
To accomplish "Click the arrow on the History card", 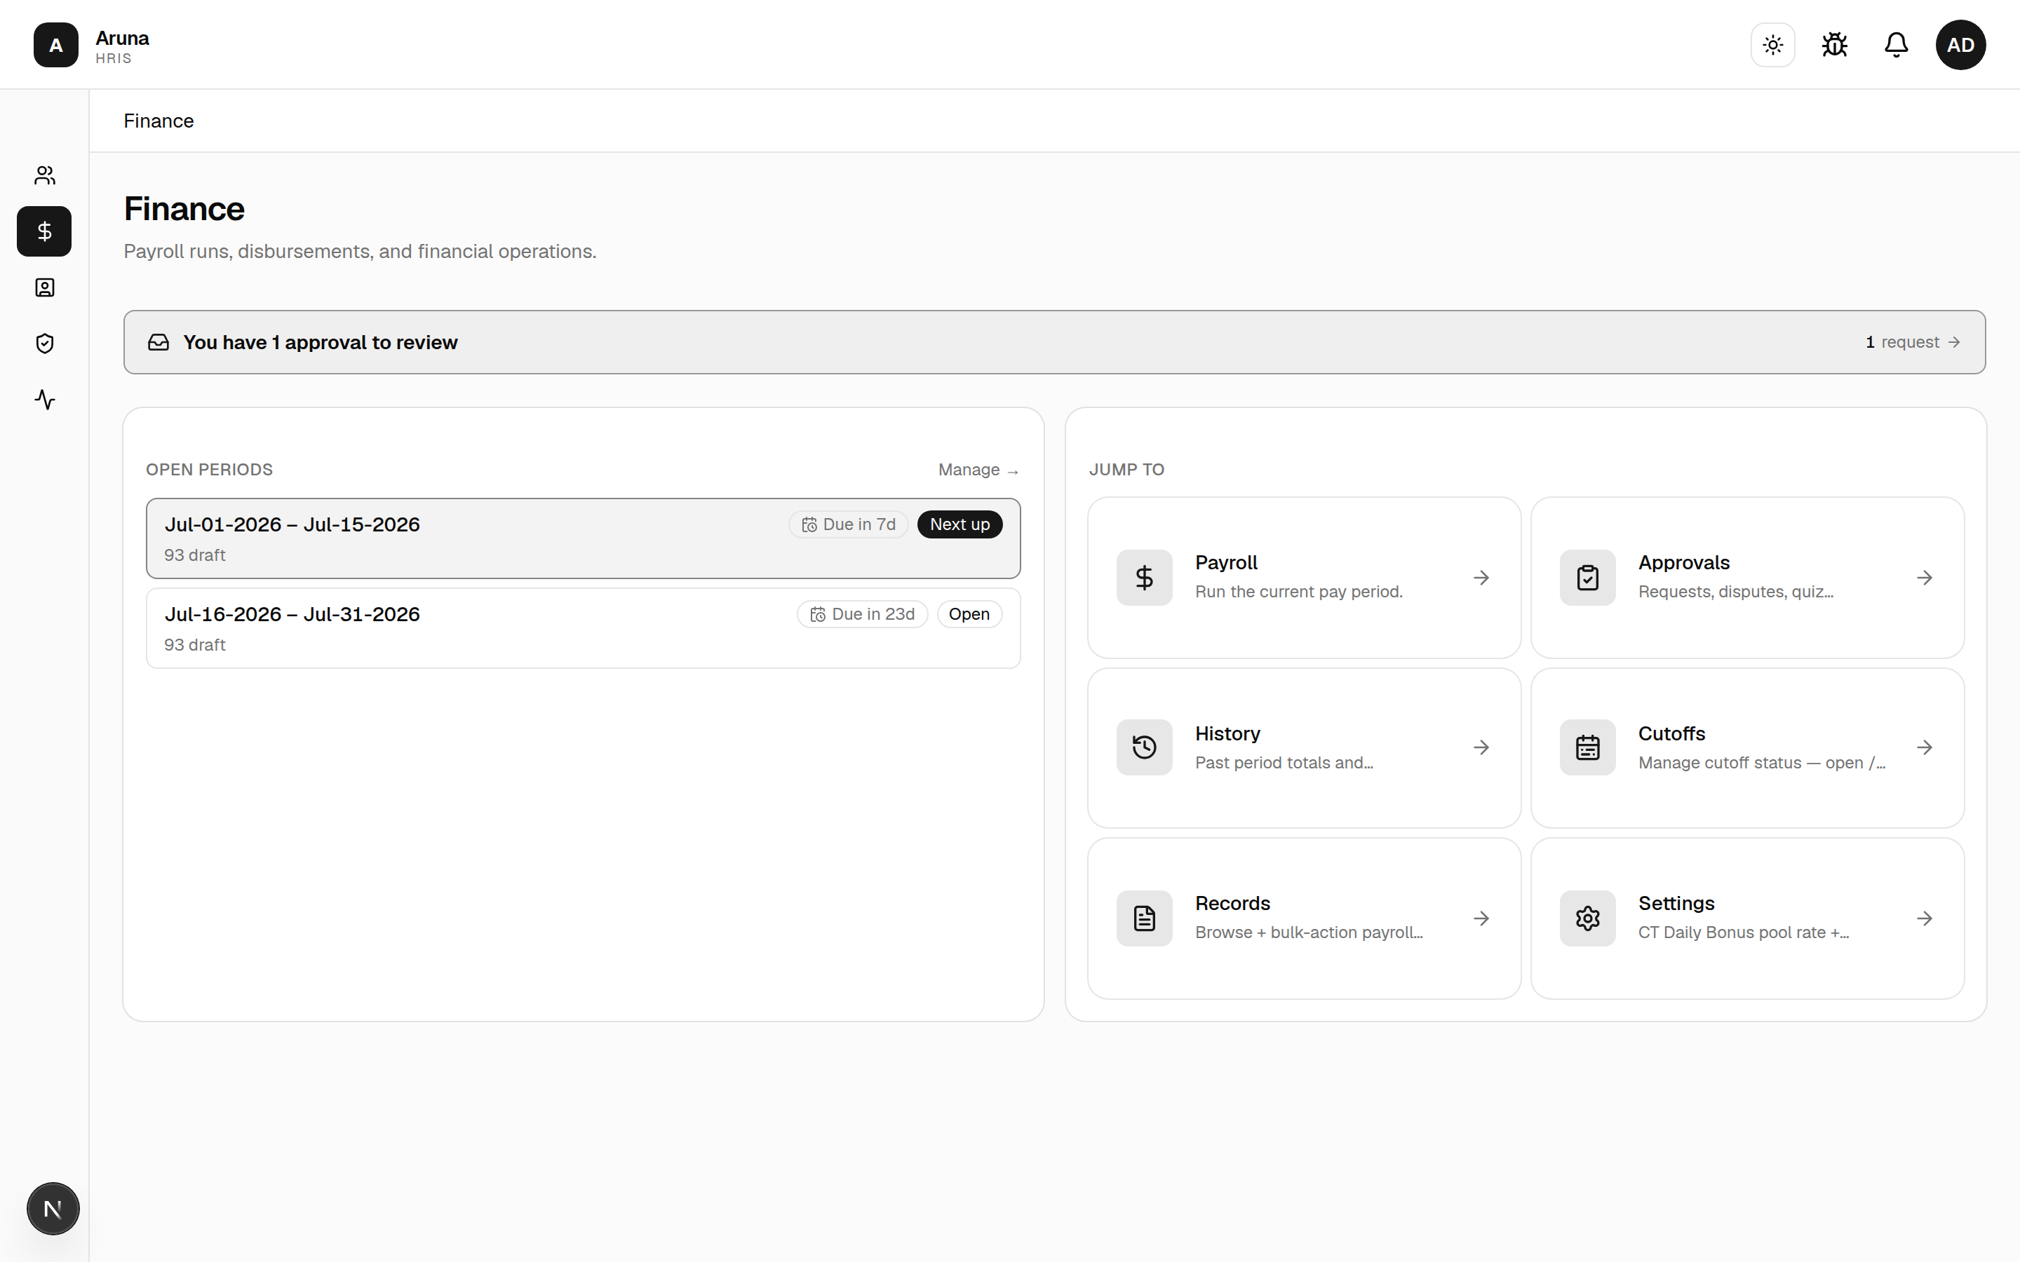I will [1481, 747].
